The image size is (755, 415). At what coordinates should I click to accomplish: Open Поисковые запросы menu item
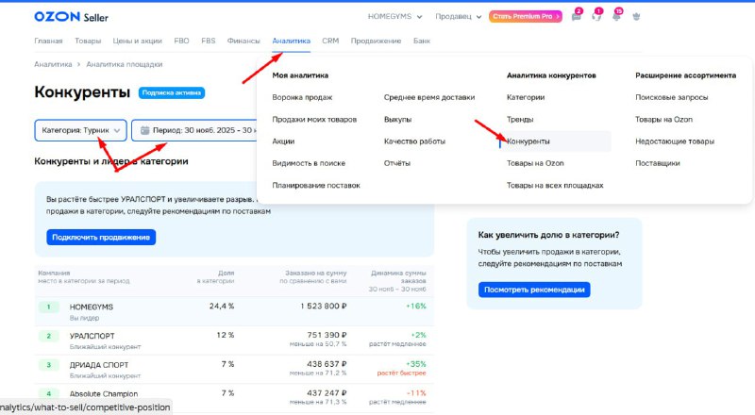(672, 97)
